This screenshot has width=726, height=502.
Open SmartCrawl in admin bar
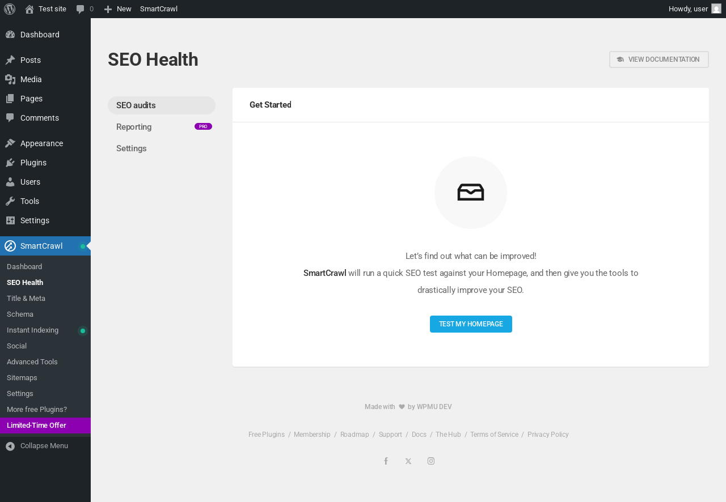[x=159, y=9]
